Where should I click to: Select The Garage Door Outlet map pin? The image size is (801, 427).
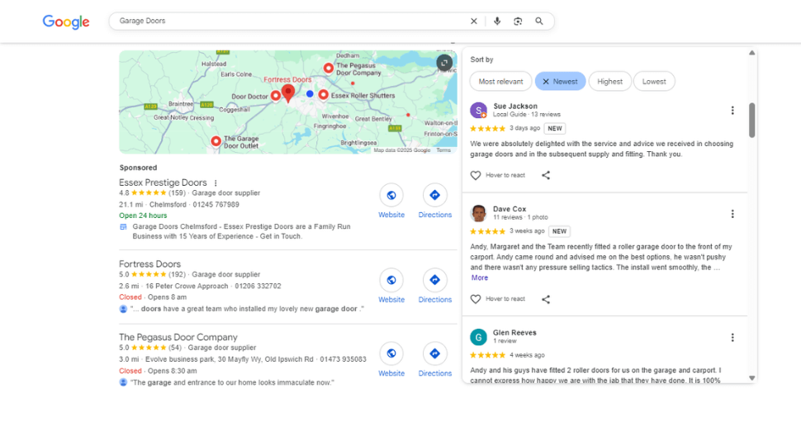[216, 141]
